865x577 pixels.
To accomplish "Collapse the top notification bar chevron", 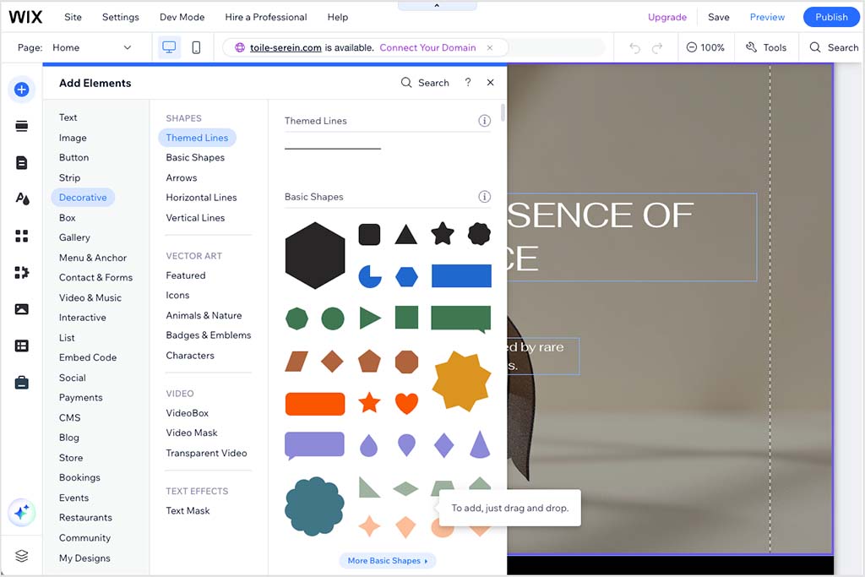I will tap(437, 4).
